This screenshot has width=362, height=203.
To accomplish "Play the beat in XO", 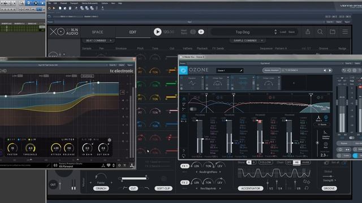I will pos(157,32).
